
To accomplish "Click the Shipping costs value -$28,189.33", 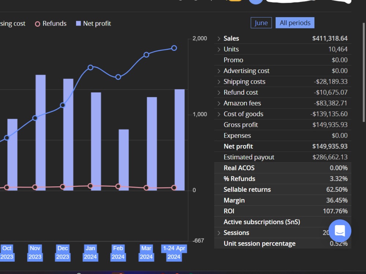I will click(x=330, y=81).
